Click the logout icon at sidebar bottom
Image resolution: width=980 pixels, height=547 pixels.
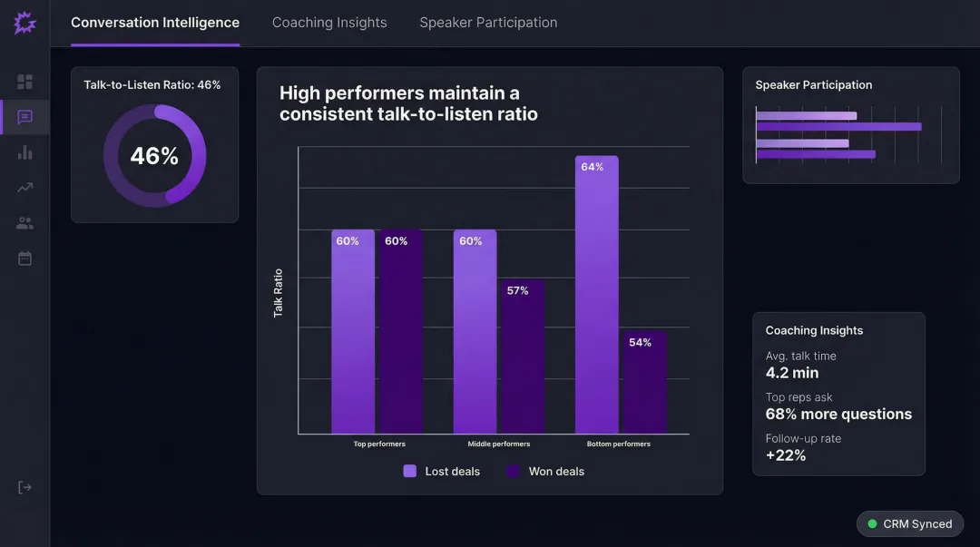tap(24, 486)
